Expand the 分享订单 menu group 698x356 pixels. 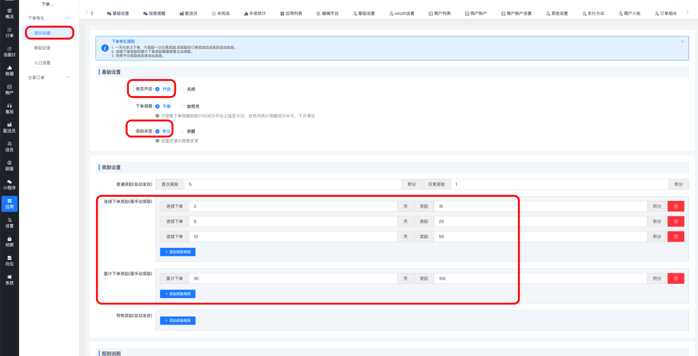[x=68, y=78]
